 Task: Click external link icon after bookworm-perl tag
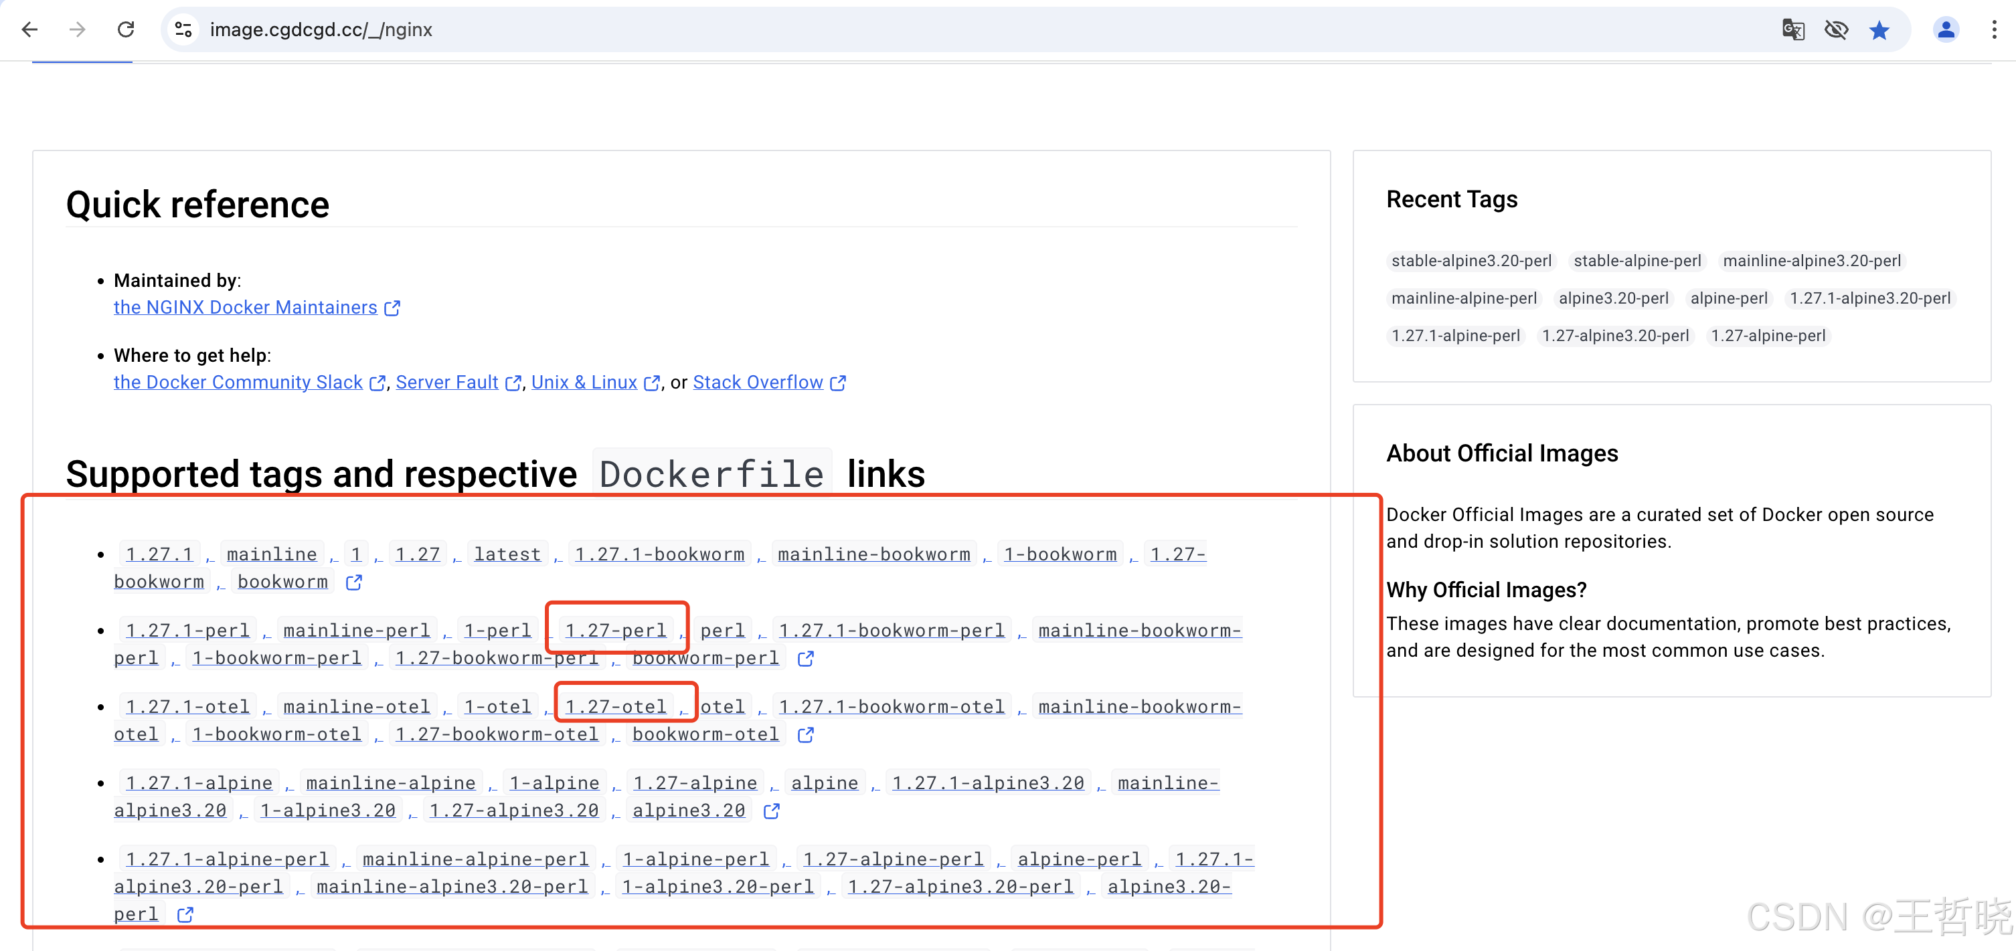click(805, 659)
